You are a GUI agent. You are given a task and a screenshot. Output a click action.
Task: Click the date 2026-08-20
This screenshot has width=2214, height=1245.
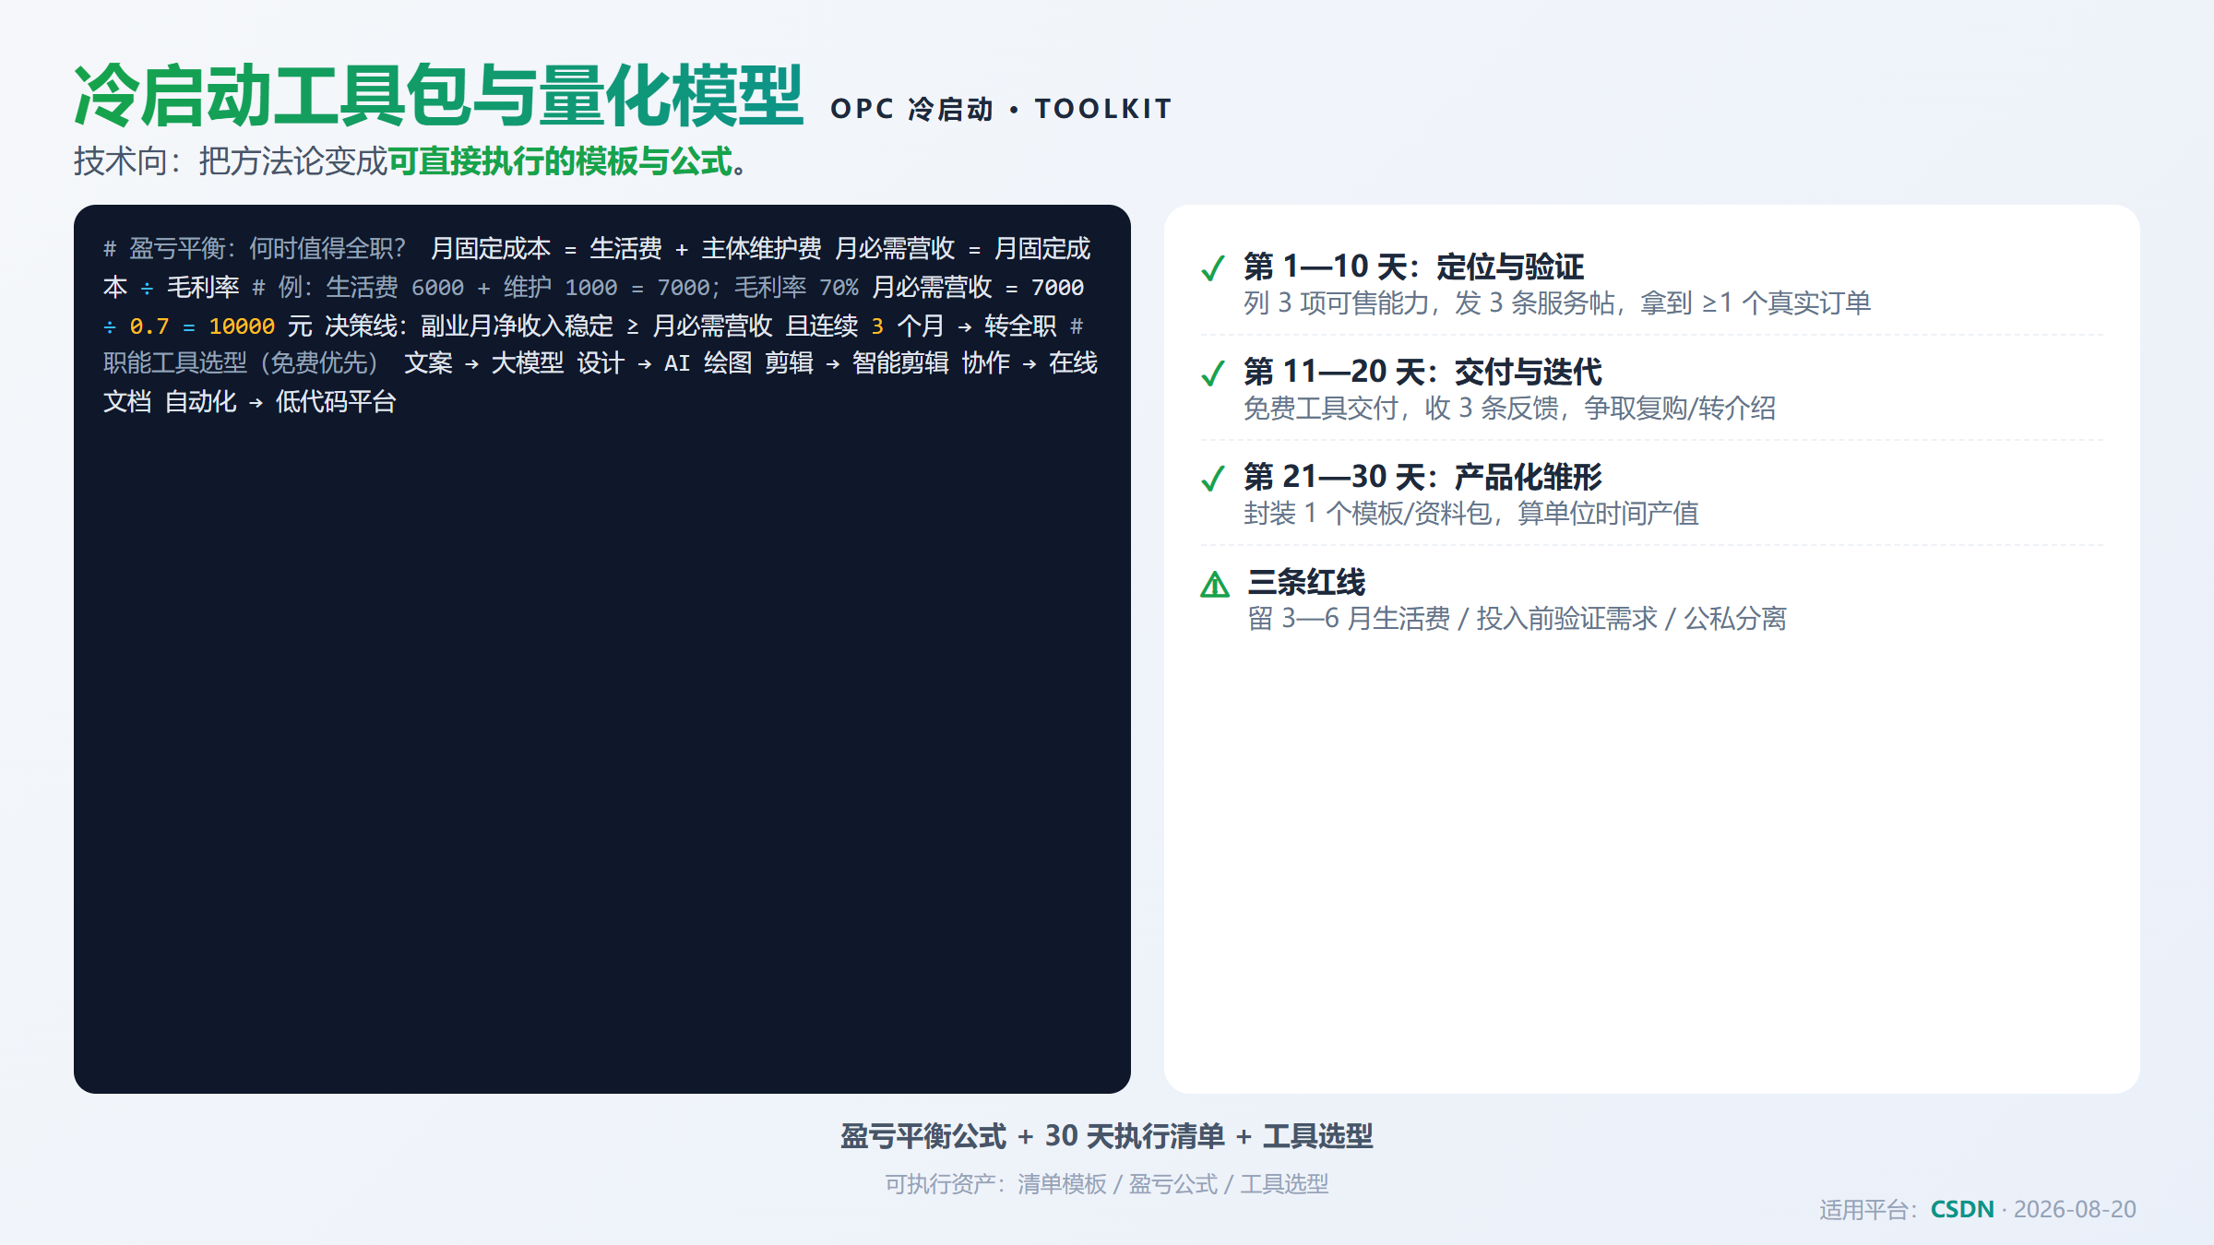[2075, 1209]
